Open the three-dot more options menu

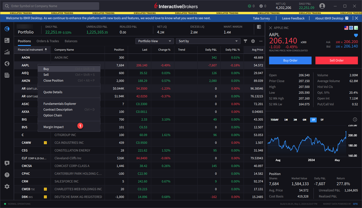click(261, 41)
